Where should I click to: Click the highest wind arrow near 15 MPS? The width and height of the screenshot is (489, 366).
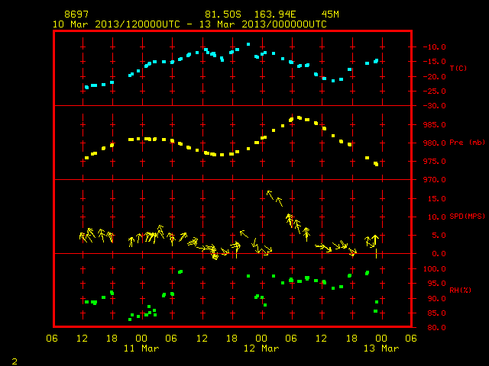(x=270, y=195)
